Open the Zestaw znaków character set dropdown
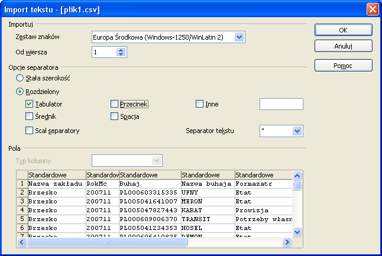Image resolution: width=382 pixels, height=256 pixels. pos(239,37)
